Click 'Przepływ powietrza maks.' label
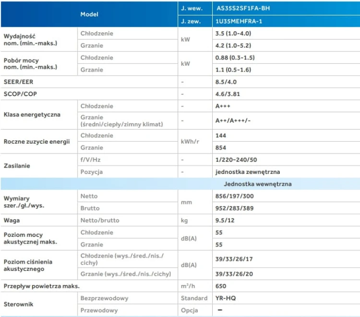This screenshot has width=360, height=317. coord(42,286)
